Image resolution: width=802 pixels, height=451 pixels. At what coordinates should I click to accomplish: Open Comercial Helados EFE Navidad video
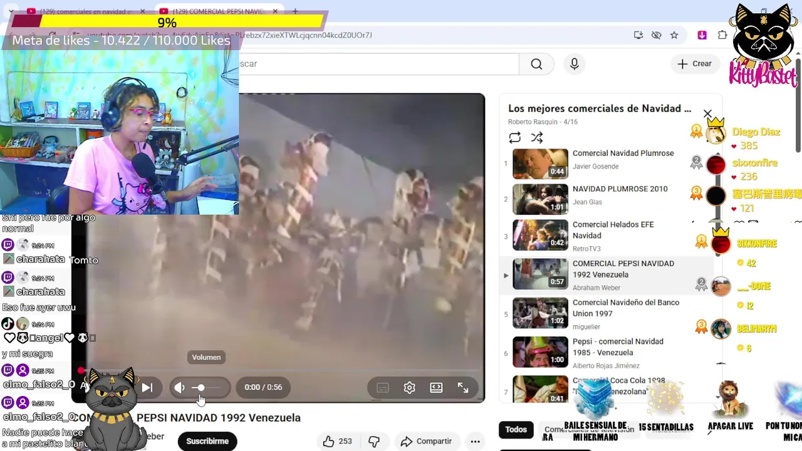pyautogui.click(x=606, y=236)
